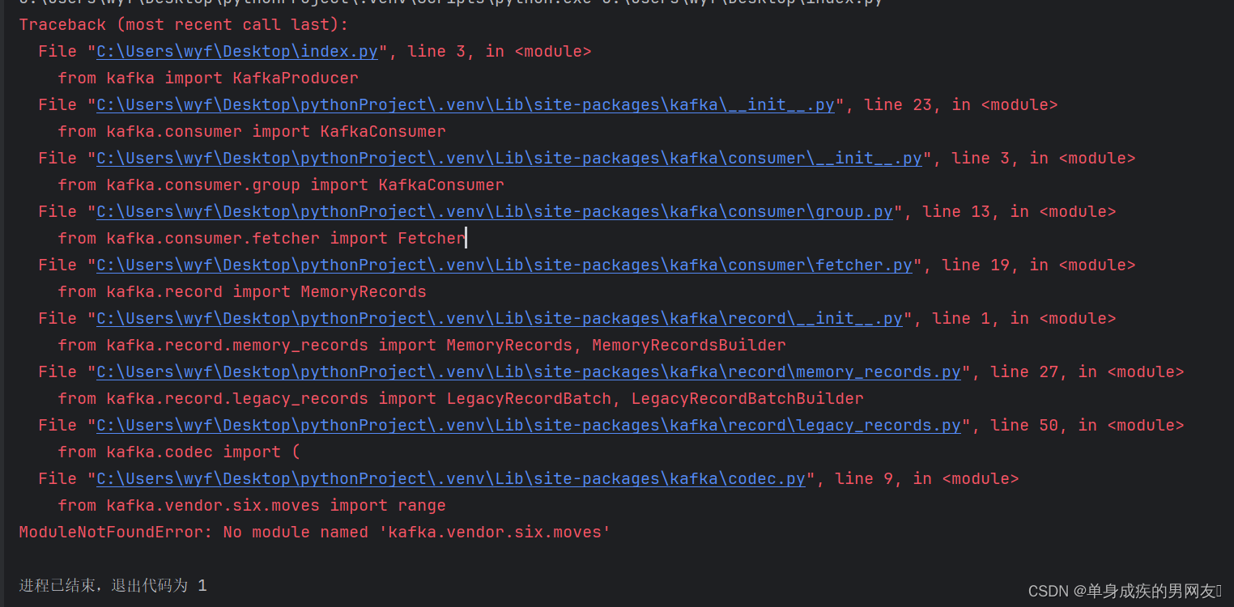Click 'from kafka.consumer.fetcher import Fetcher' line

[262, 239]
